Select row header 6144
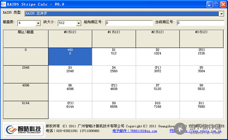The height and width of the screenshot is (140, 228). tap(26, 110)
